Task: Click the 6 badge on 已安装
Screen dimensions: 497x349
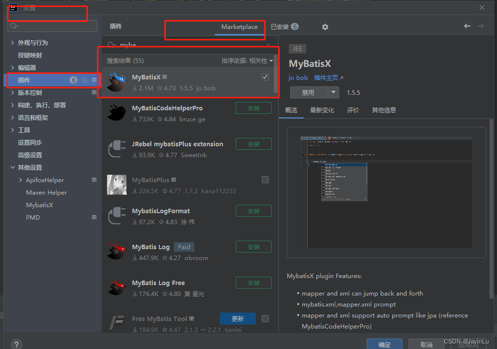Action: tap(295, 26)
